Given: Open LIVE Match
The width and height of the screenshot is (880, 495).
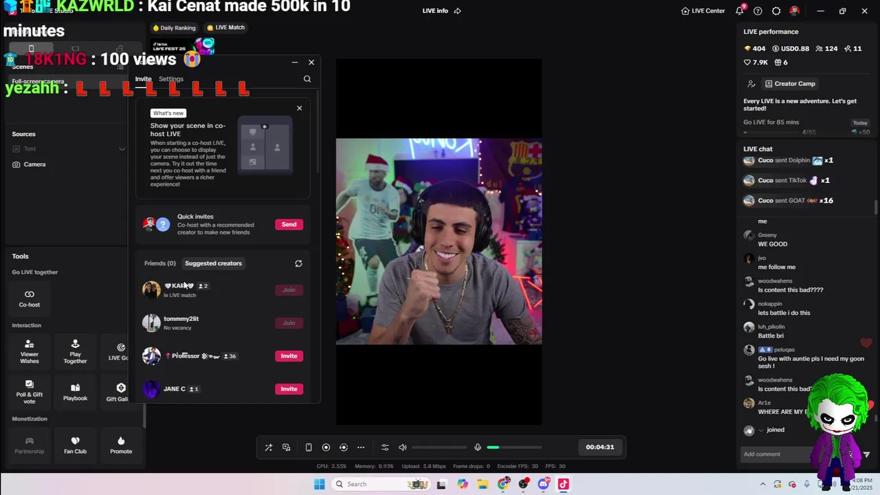Looking at the screenshot, I should (x=226, y=27).
